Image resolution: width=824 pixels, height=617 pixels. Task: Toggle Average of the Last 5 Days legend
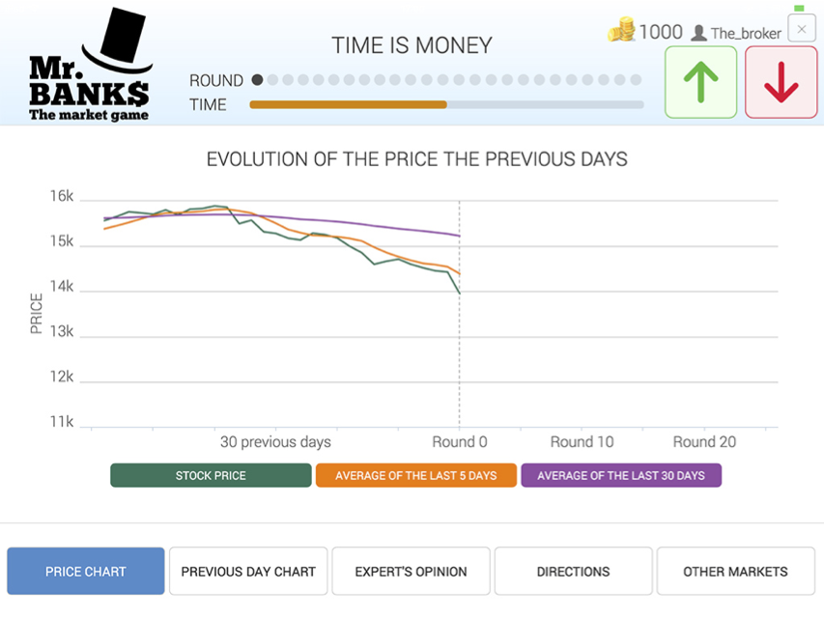(415, 475)
